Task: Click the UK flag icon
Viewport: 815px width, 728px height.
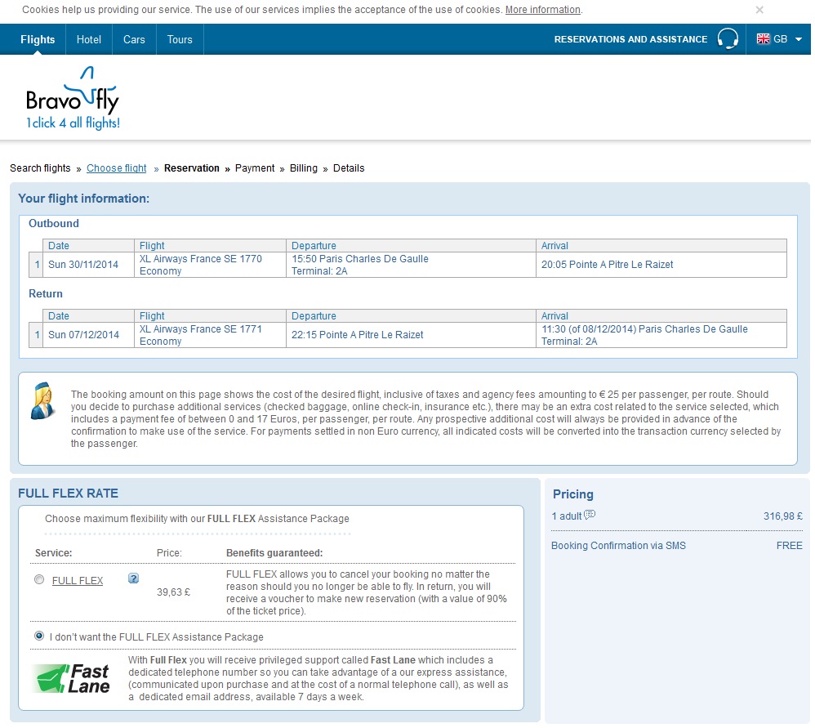Action: click(x=763, y=39)
